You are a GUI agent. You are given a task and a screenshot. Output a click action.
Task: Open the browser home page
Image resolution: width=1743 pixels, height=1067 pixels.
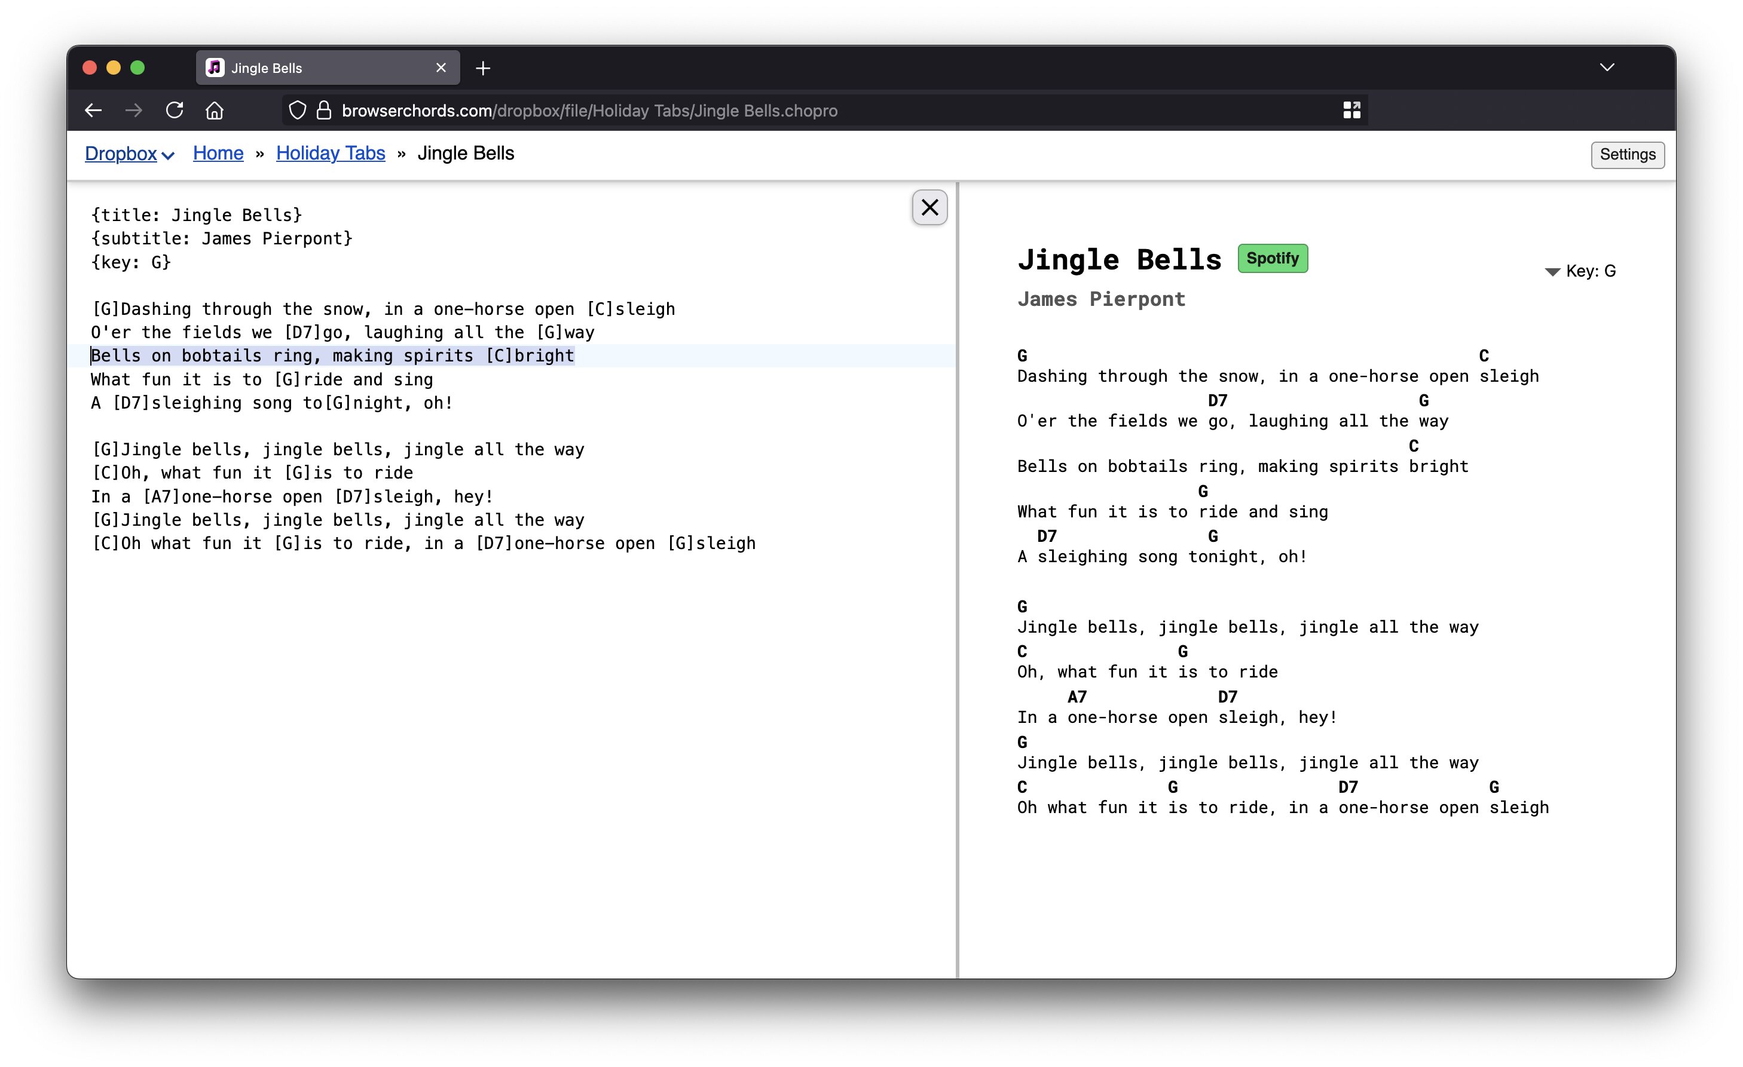pyautogui.click(x=215, y=109)
